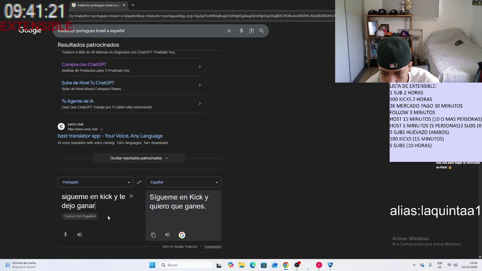
Task: Switch to Chrome in the taskbar
Action: tap(286, 265)
